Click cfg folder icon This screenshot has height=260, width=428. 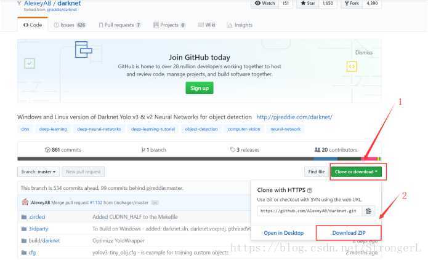click(x=24, y=253)
